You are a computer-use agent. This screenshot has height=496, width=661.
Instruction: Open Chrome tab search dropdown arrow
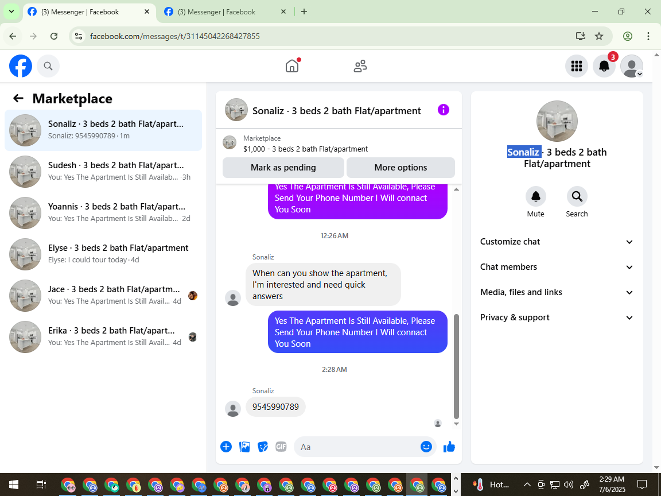(11, 12)
